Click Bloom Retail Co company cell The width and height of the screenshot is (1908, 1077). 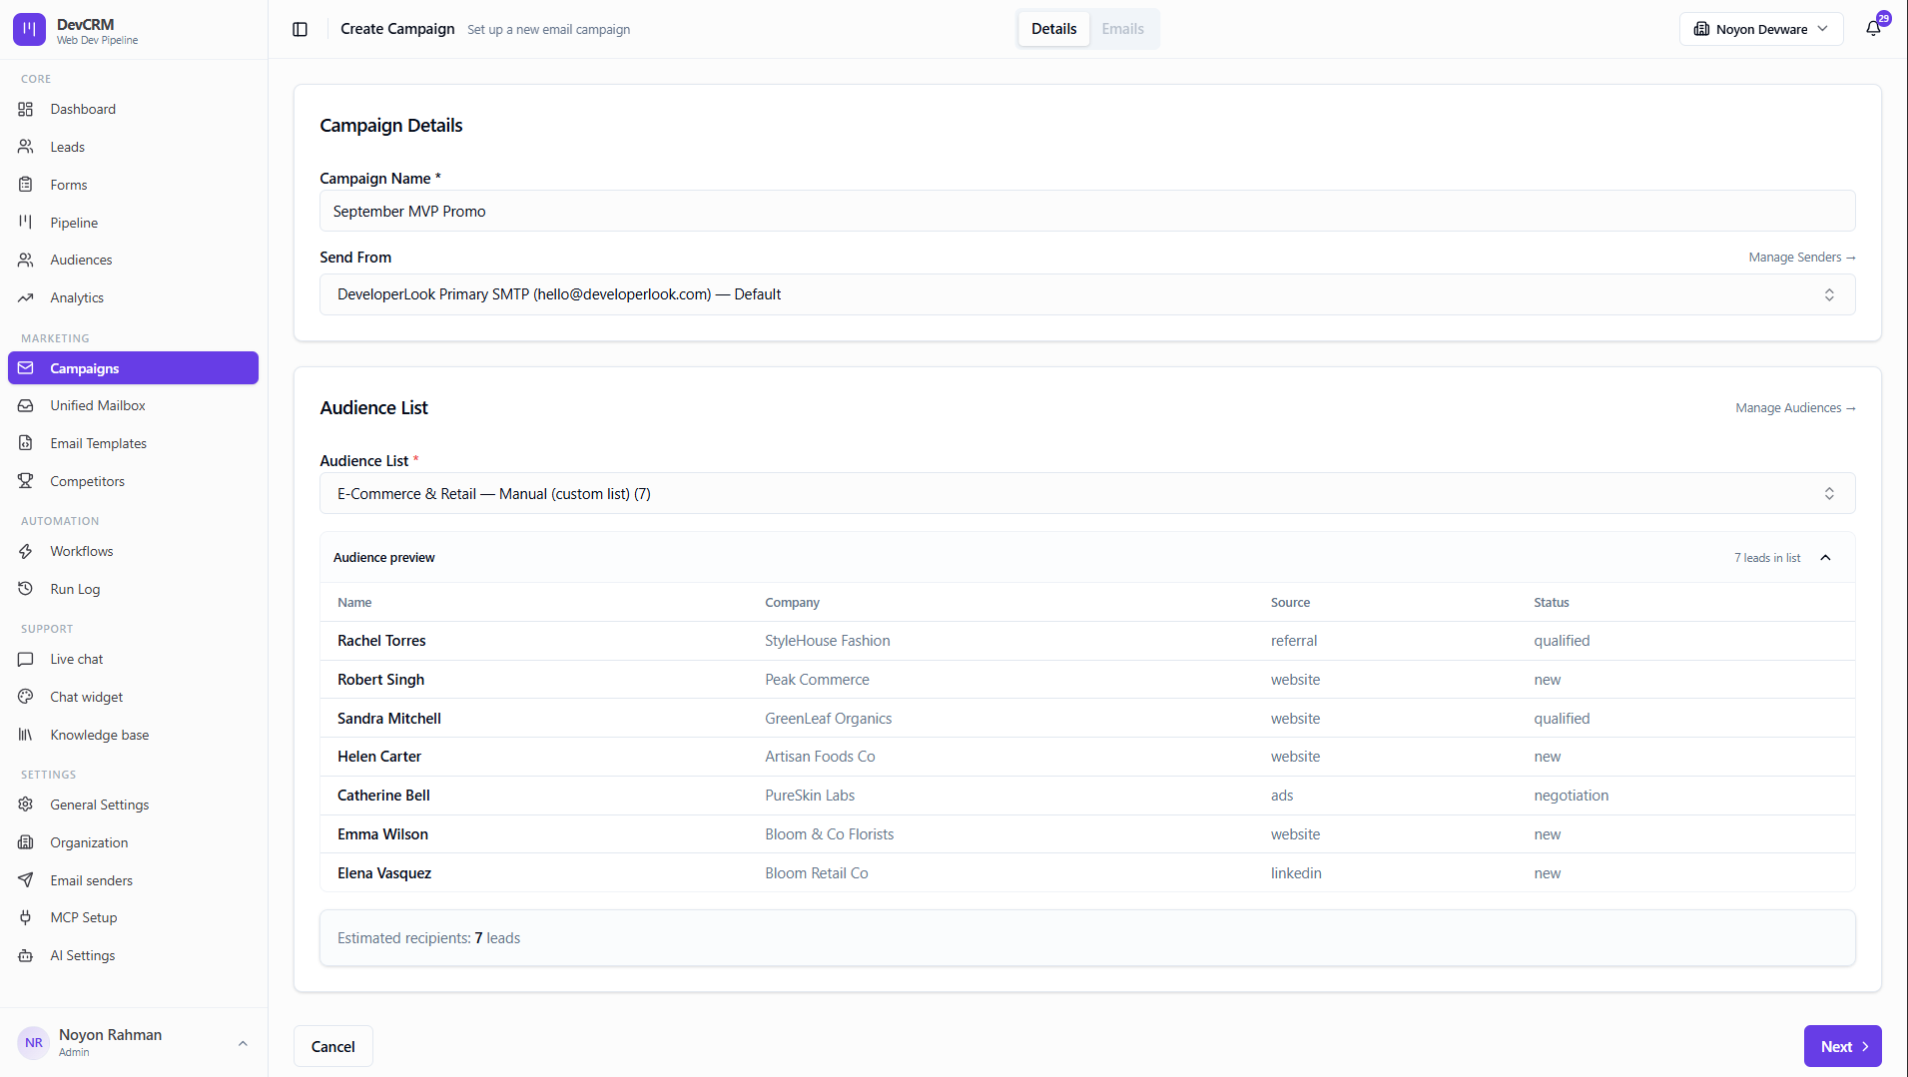[x=816, y=873]
